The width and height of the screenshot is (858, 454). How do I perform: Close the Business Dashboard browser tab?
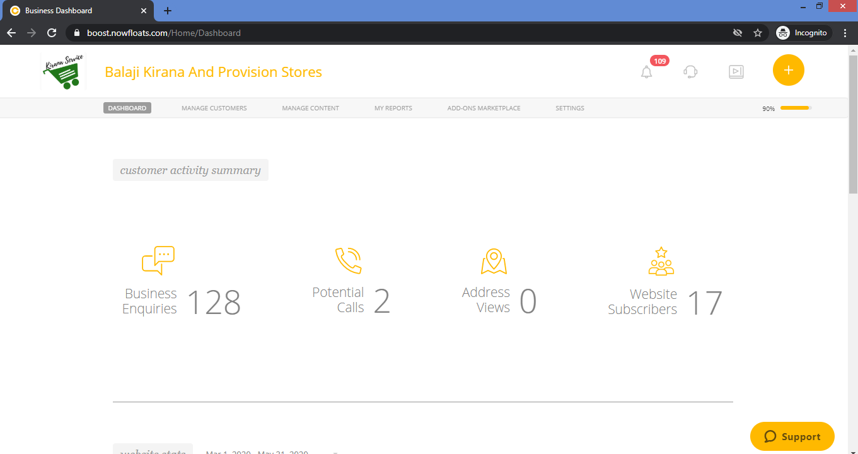click(x=144, y=11)
